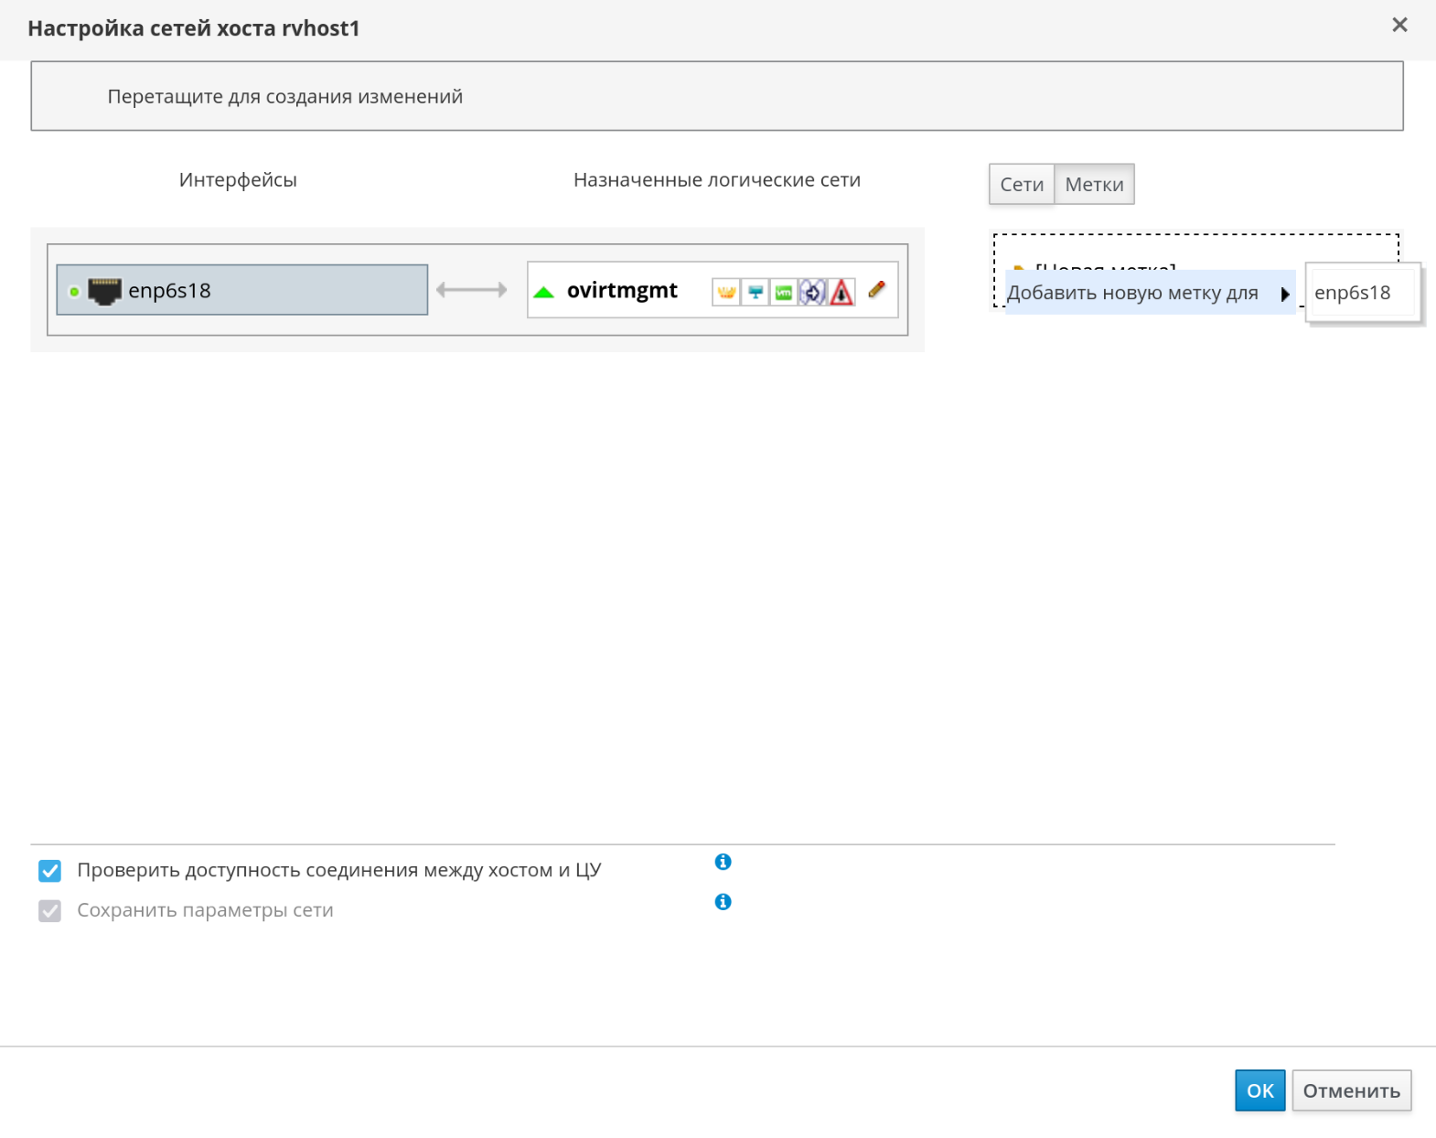The height and width of the screenshot is (1138, 1436).
Task: Click the migration network arrow icon
Action: [812, 292]
